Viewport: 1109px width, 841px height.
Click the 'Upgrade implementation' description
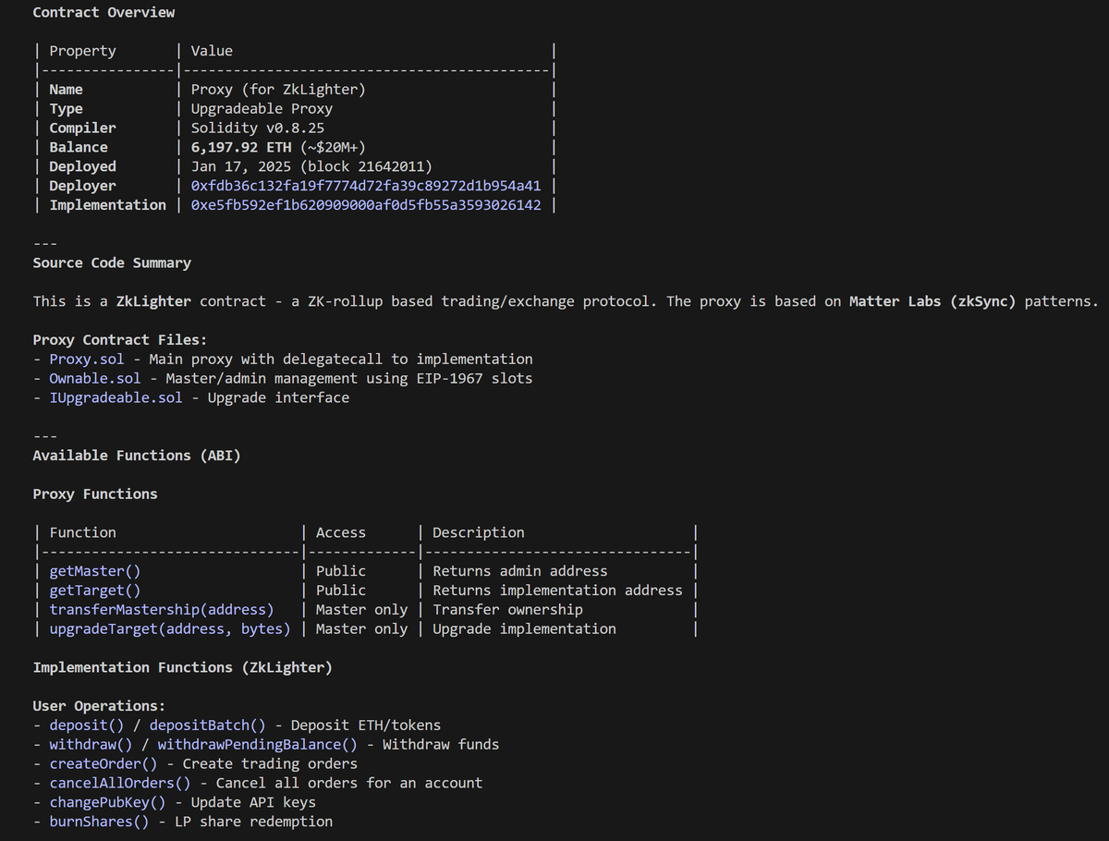point(525,628)
